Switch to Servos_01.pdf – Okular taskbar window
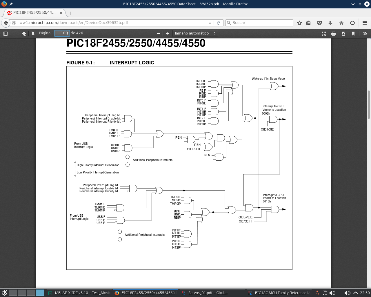This screenshot has height=297, width=371. coord(212,293)
